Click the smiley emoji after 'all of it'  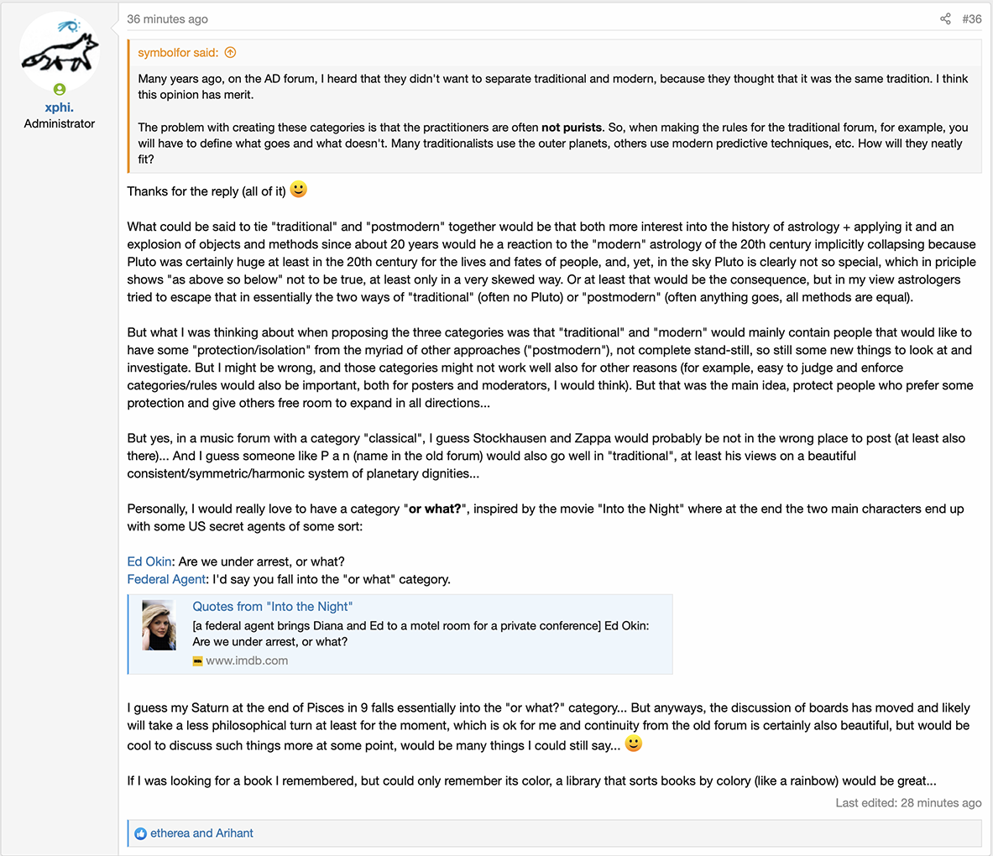(x=298, y=190)
